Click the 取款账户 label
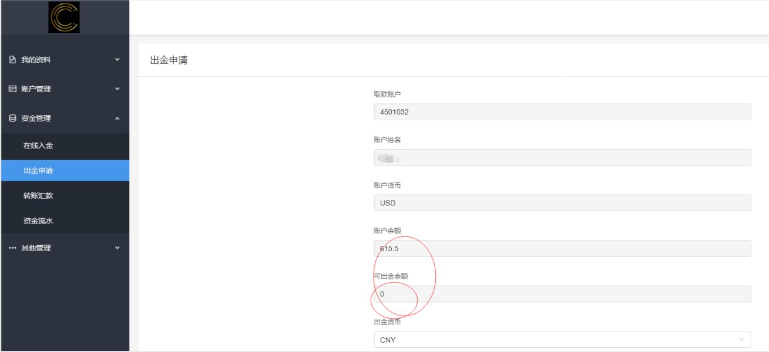Viewport: 769px width, 352px height. pyautogui.click(x=387, y=94)
